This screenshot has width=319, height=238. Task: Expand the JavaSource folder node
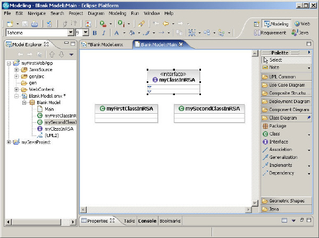(x=16, y=70)
